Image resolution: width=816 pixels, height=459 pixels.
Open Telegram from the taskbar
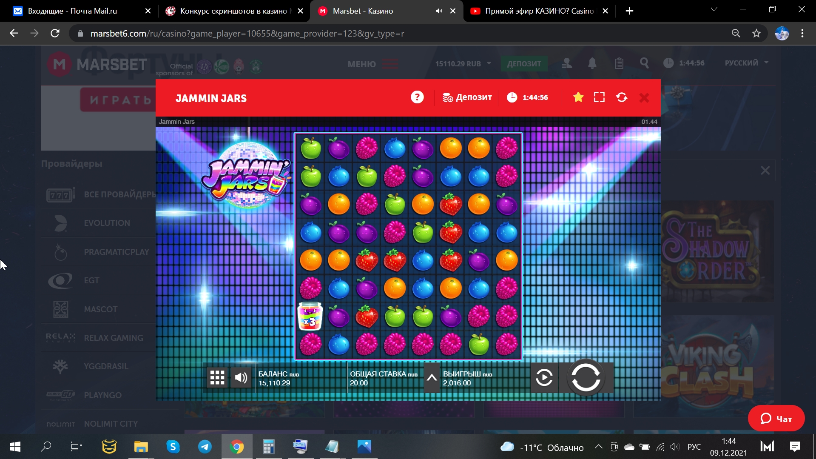tap(205, 447)
